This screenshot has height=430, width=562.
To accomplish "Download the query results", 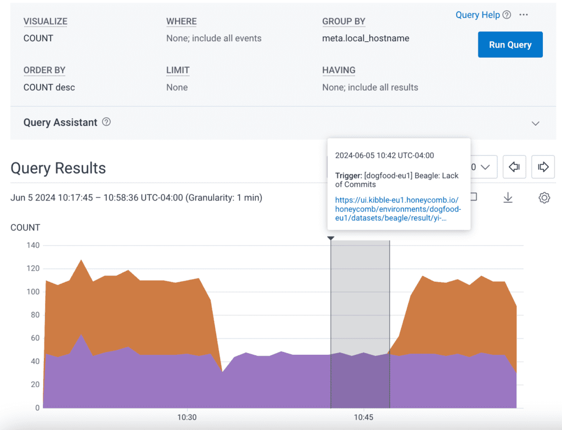I will point(508,198).
